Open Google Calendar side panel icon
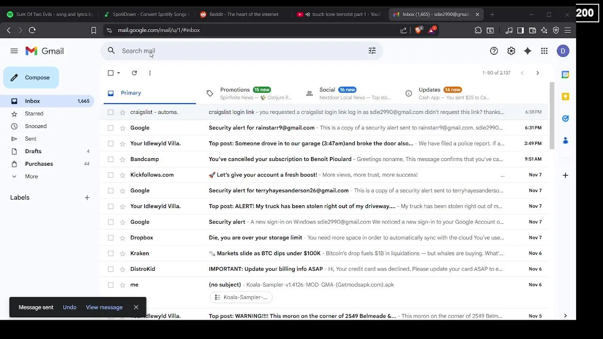This screenshot has height=339, width=603. point(565,74)
